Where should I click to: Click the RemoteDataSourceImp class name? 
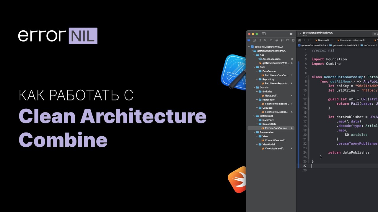(344, 77)
